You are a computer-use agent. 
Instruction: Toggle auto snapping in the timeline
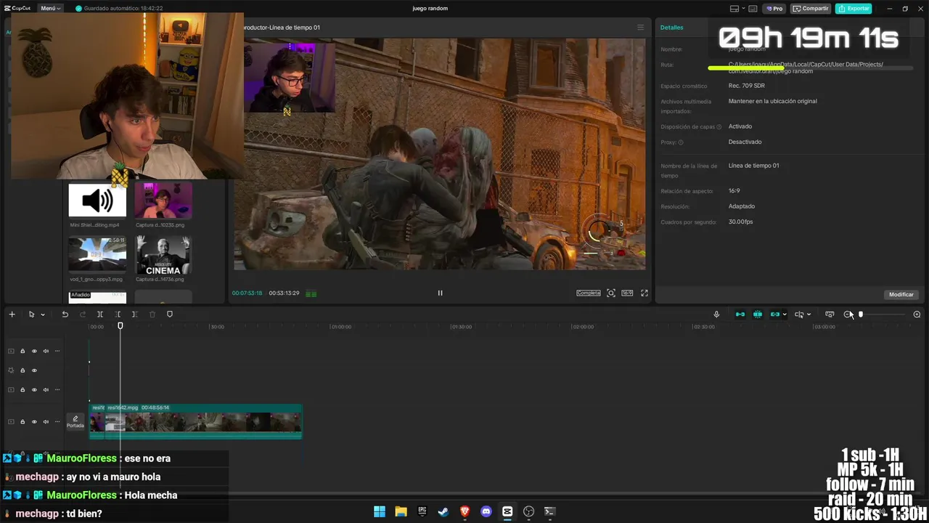(x=758, y=315)
